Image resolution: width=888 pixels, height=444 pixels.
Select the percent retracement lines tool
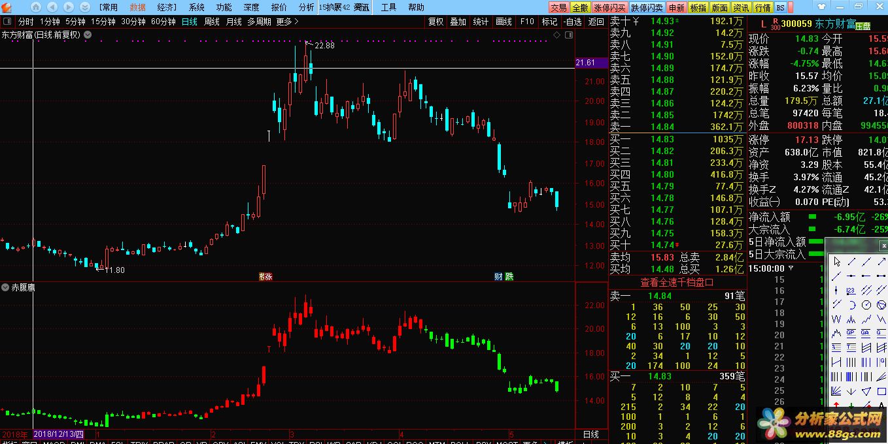point(837,347)
